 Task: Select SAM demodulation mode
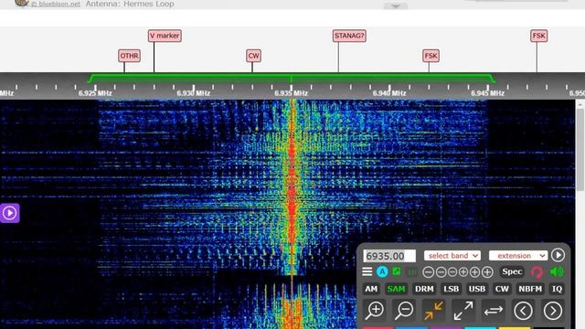coord(396,289)
